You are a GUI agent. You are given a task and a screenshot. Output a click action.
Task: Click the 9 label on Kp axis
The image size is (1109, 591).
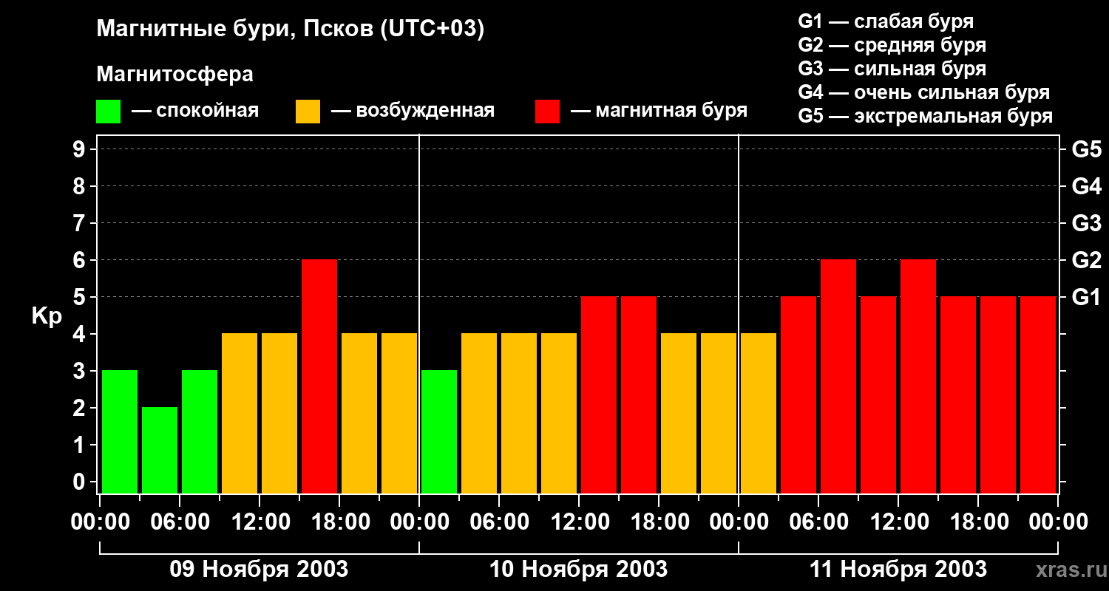(80, 150)
